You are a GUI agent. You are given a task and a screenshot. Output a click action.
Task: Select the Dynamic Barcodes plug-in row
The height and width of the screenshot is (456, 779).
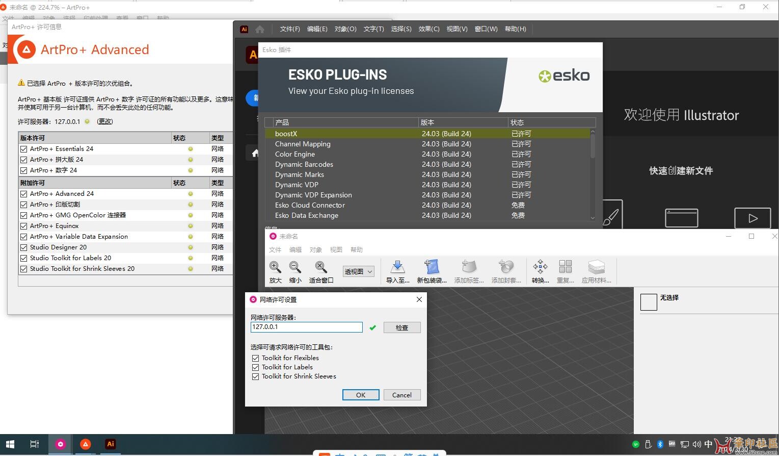tap(427, 164)
